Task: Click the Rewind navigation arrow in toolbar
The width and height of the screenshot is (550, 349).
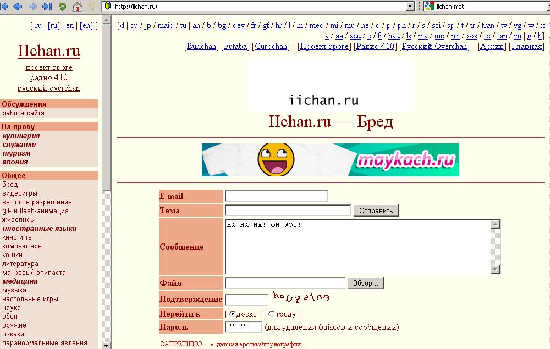Action: point(4,7)
